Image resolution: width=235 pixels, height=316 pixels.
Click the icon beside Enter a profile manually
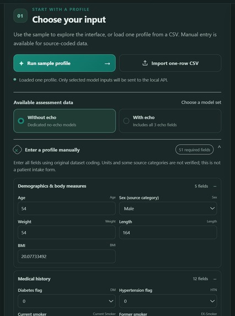[x=17, y=150]
